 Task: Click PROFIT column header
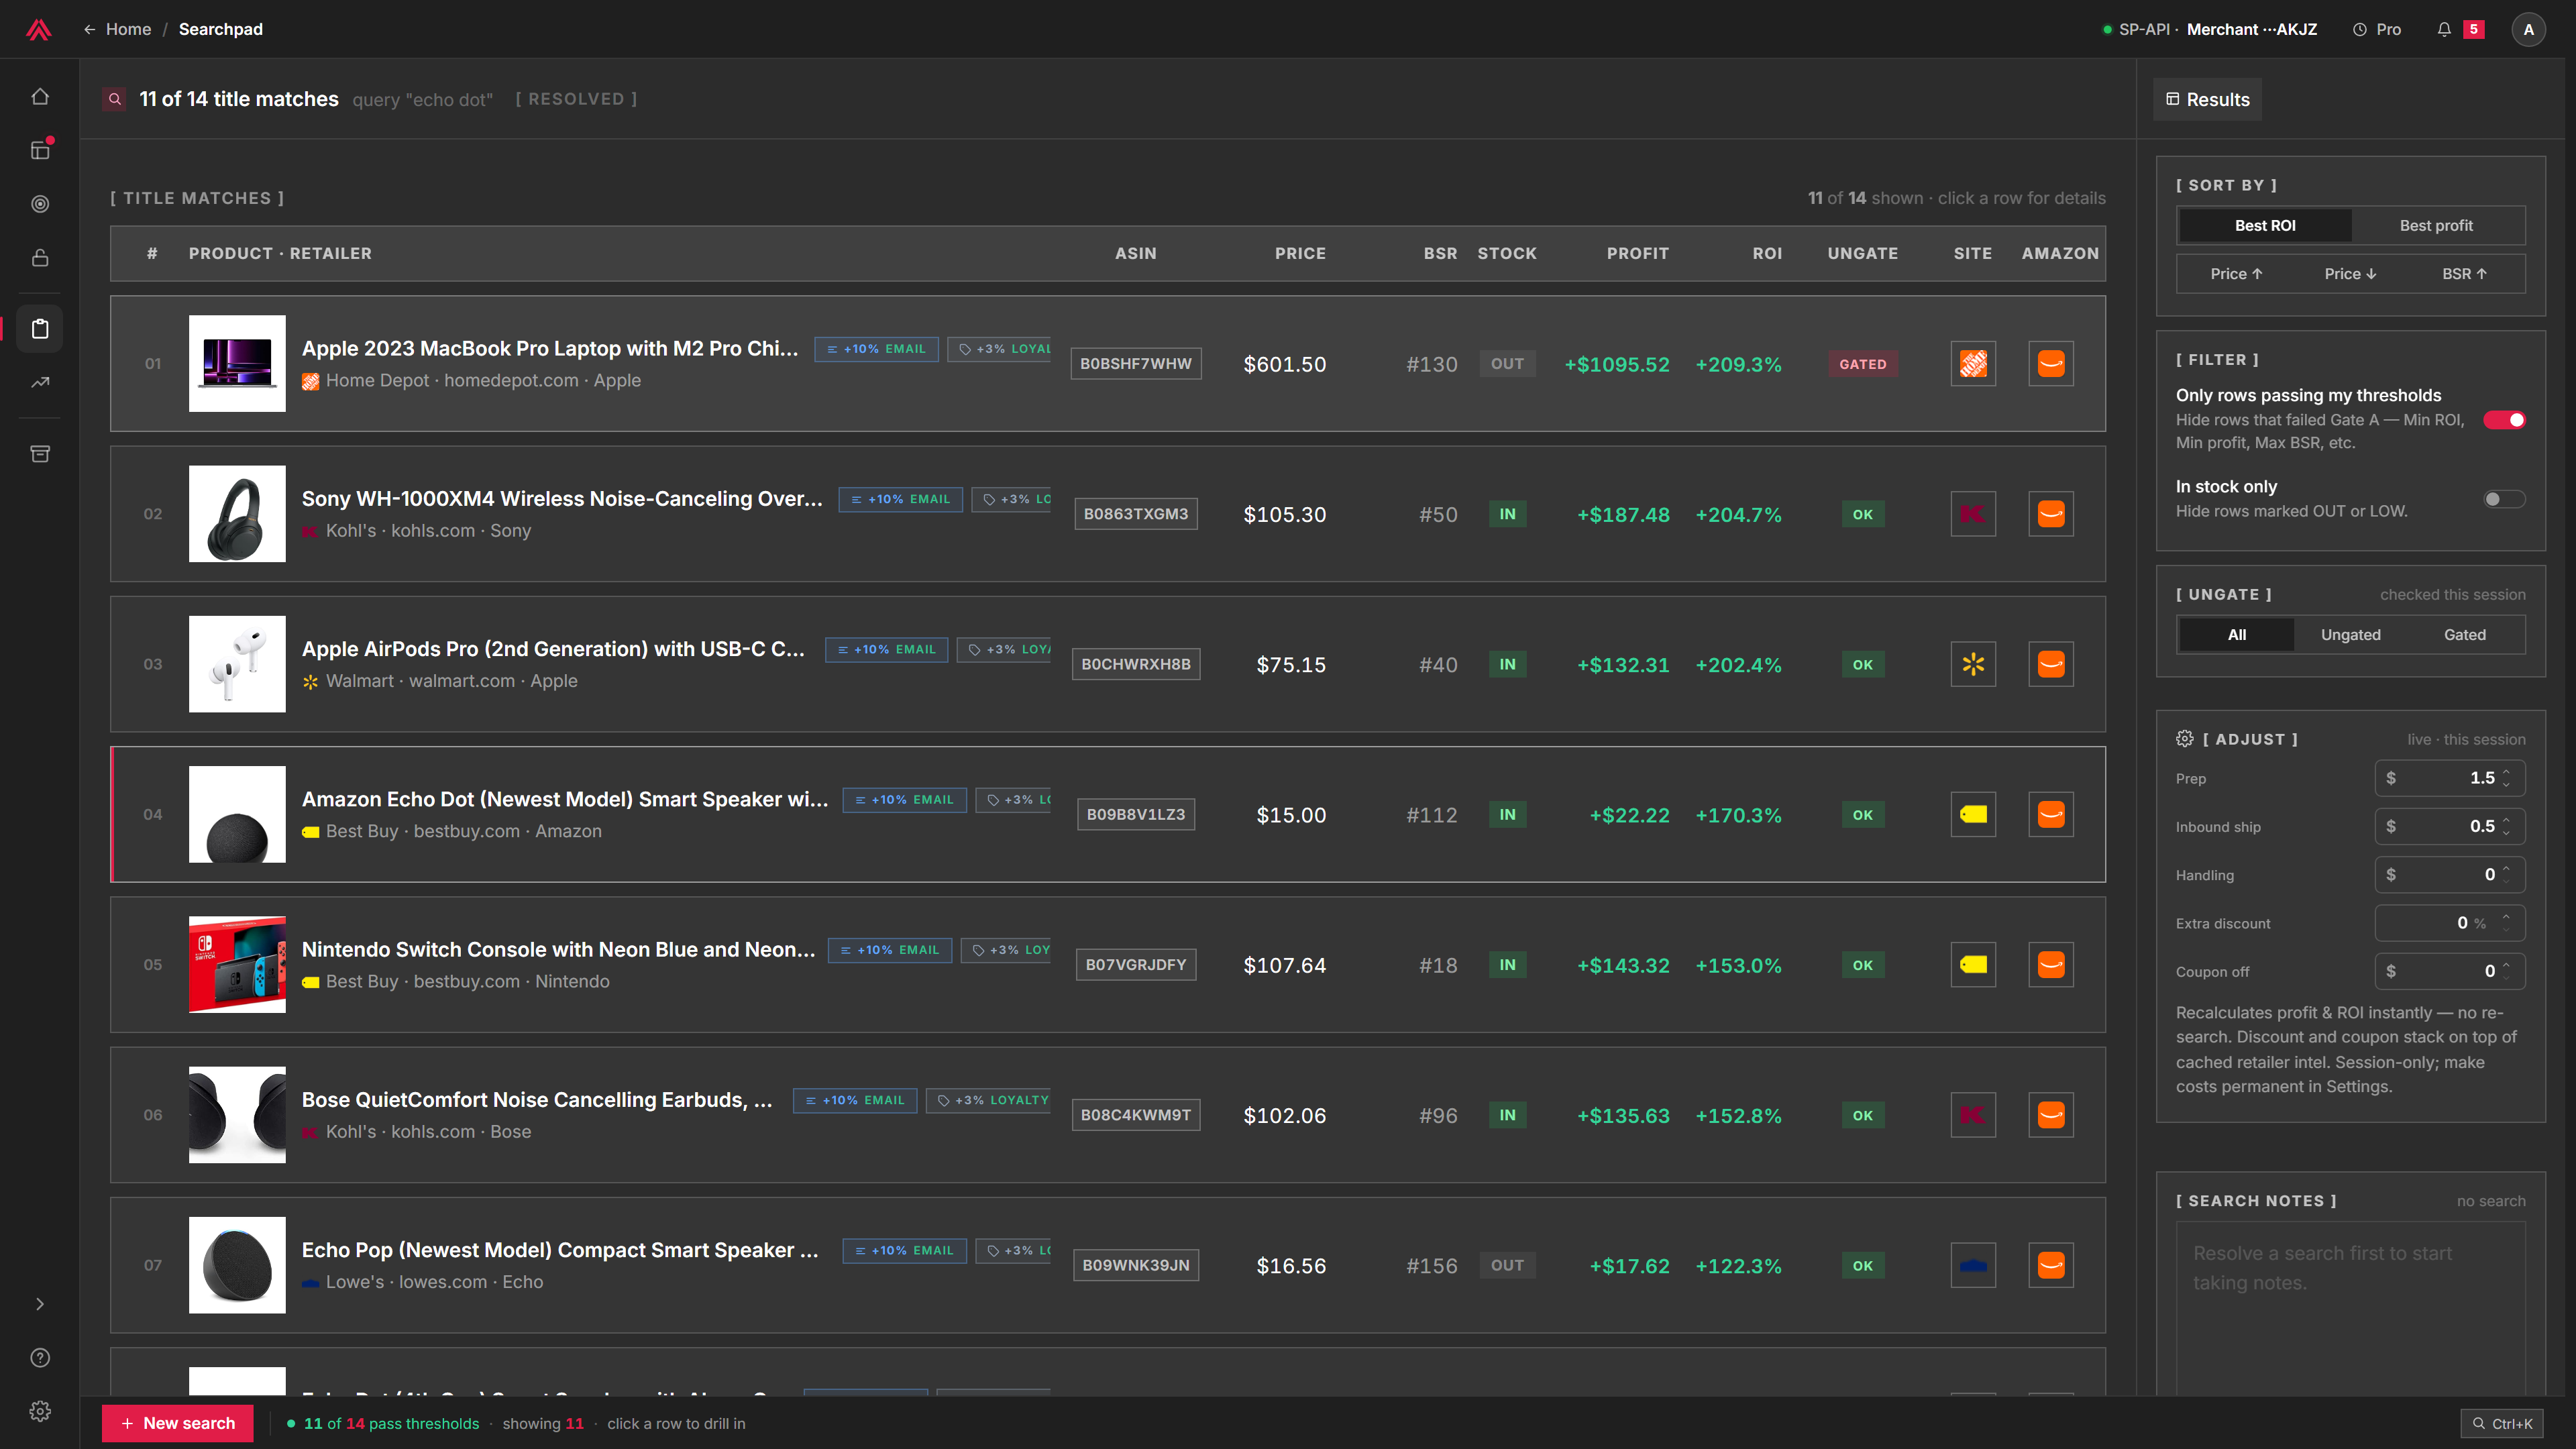pyautogui.click(x=1637, y=253)
